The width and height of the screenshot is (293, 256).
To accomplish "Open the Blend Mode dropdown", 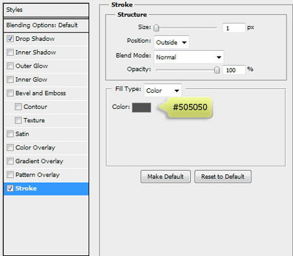I will coord(189,57).
